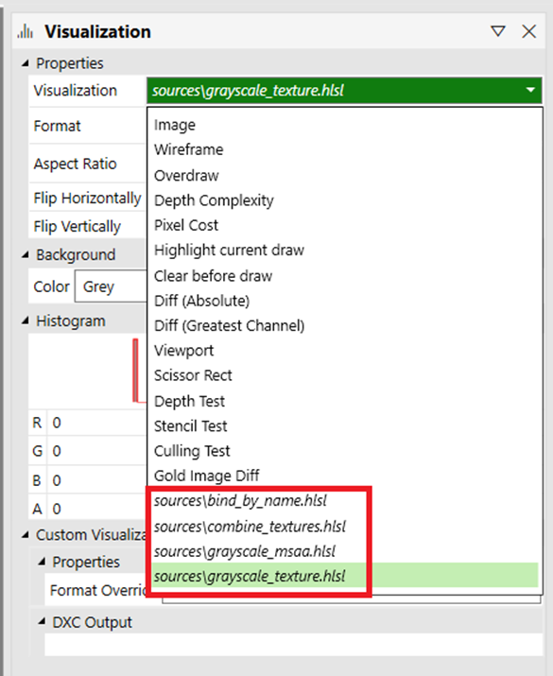Open the Visualization dropdown showing grayscale_texture.hlsl
Viewport: 553px width, 676px height.
(344, 91)
